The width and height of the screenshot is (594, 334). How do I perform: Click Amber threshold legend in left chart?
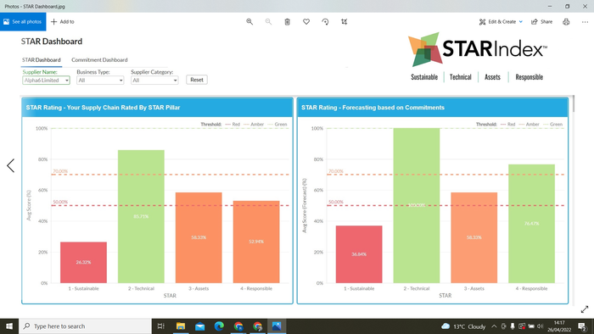[x=254, y=124]
